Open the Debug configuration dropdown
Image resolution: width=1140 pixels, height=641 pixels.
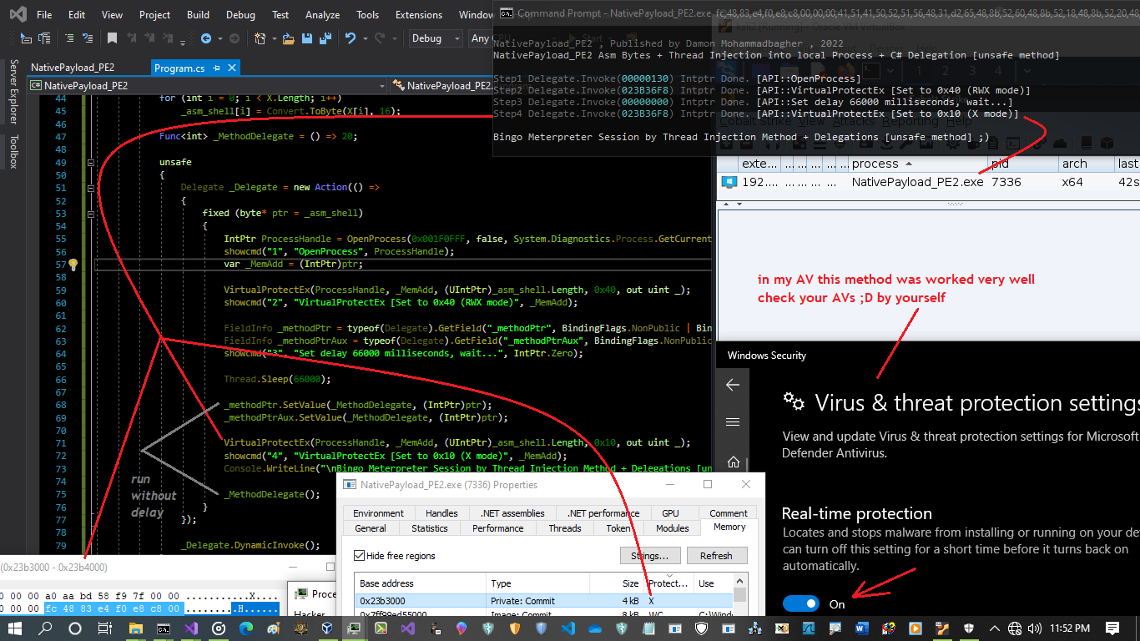[x=435, y=38]
